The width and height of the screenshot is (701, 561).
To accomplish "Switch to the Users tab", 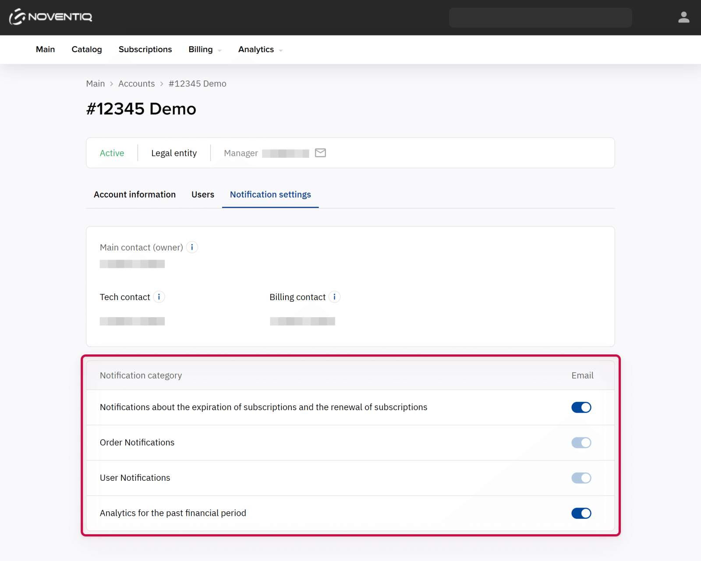I will pyautogui.click(x=203, y=195).
